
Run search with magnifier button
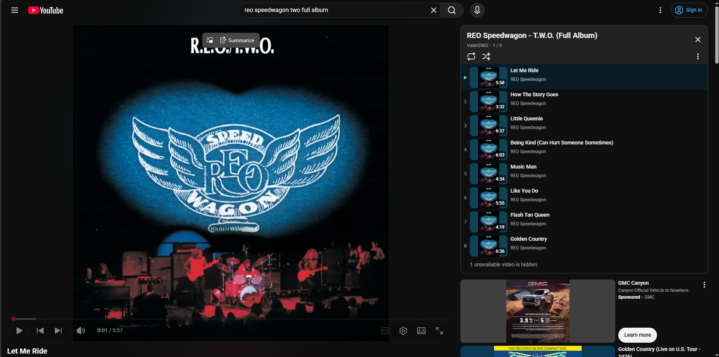coord(452,10)
